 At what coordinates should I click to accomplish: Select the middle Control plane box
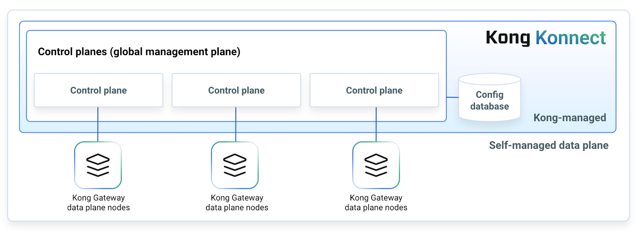[x=236, y=90]
